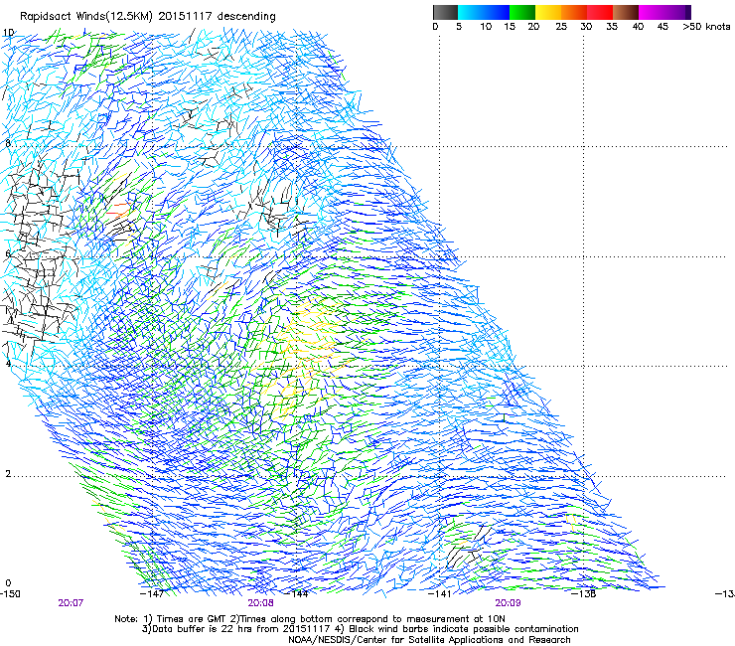Click the NOAA/NESDIS credit line
Screen dimensions: 735x646
[x=429, y=640]
